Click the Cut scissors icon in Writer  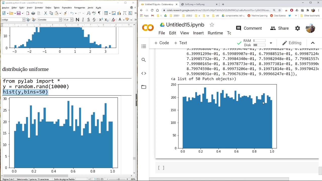pyautogui.click(x=46, y=13)
